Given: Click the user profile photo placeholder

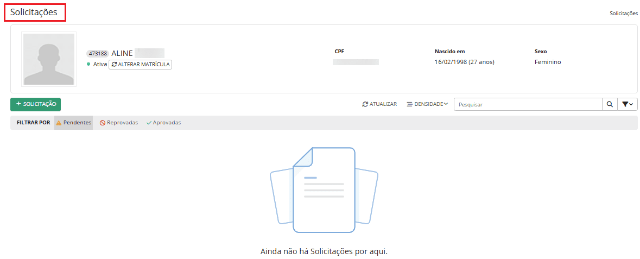Looking at the screenshot, I should point(49,59).
